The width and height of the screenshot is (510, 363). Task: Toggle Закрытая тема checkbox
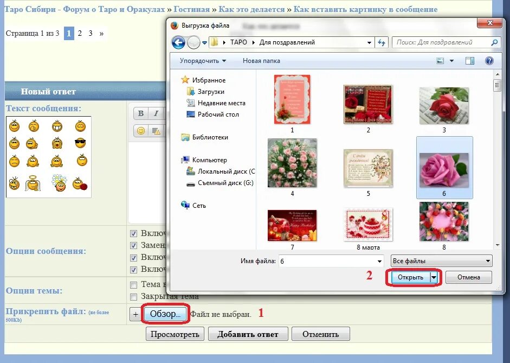point(133,297)
